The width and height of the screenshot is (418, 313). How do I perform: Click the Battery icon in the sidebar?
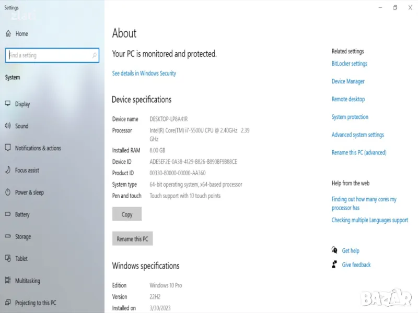coord(8,214)
